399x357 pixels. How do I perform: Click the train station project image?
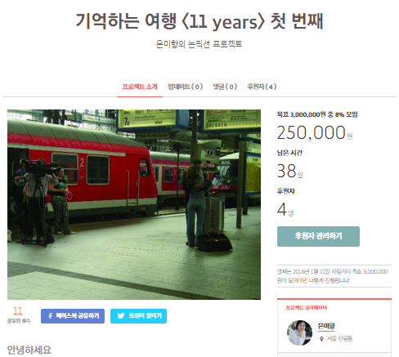coord(134,204)
